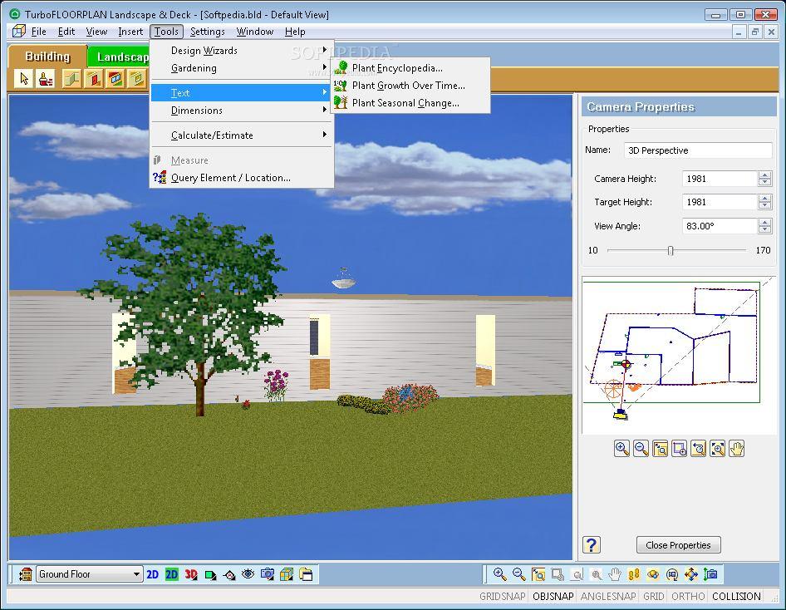Click the zoom extents icon under minimap

click(718, 448)
